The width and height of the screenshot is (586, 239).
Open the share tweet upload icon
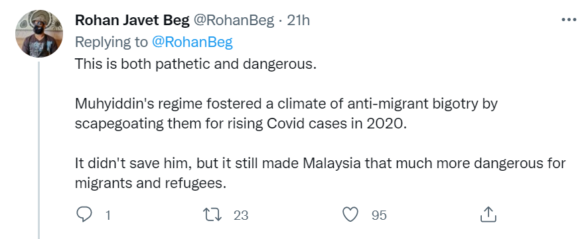click(488, 215)
